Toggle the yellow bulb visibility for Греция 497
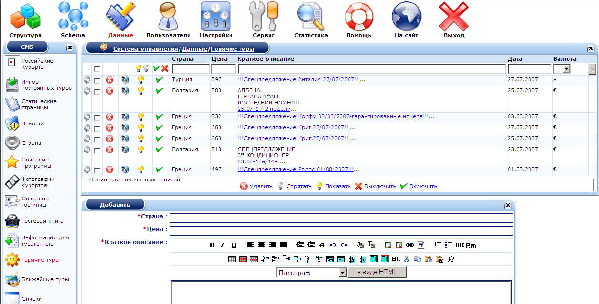 141,170
